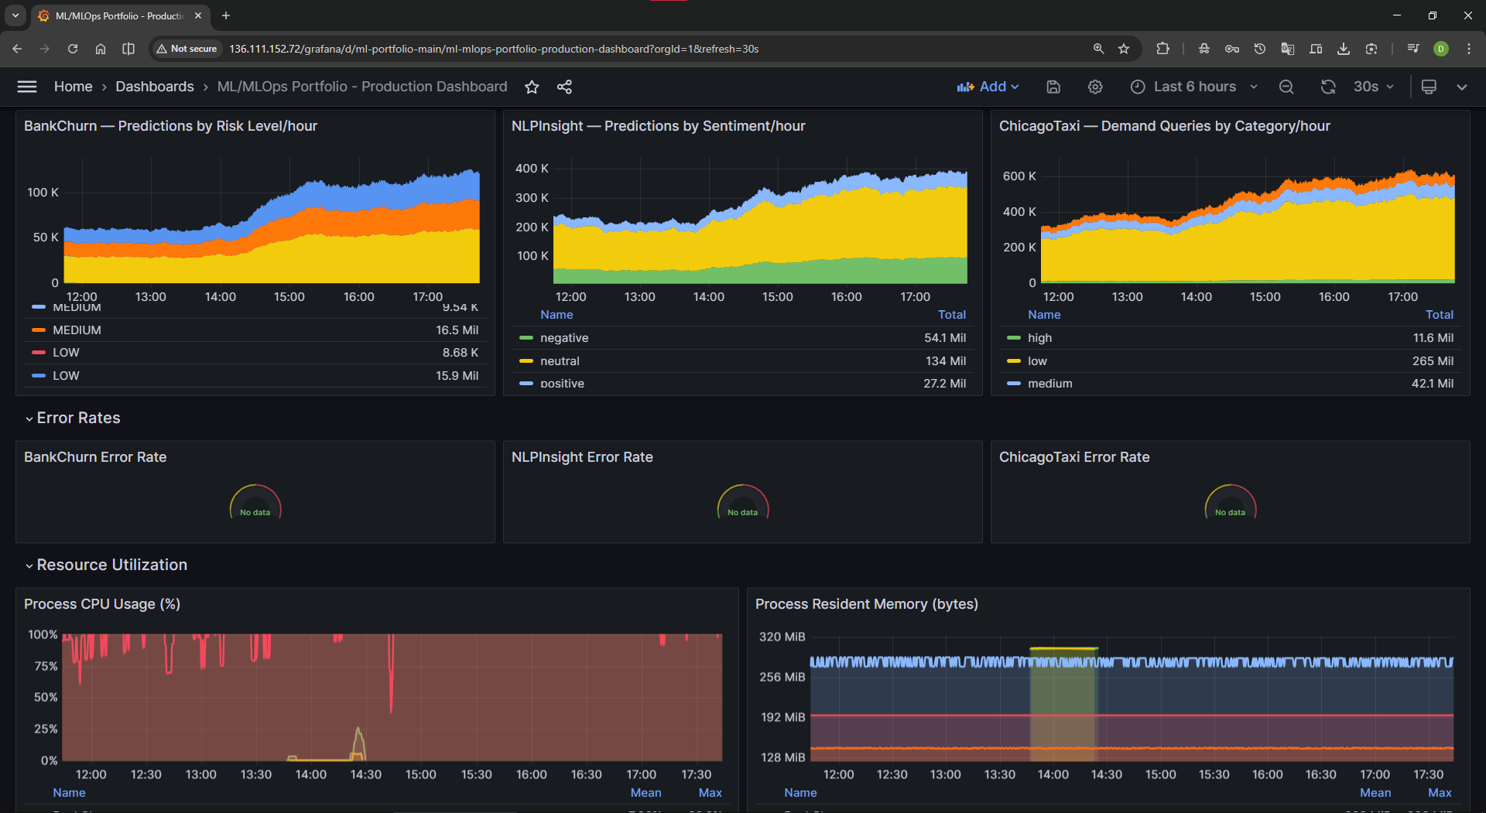The height and width of the screenshot is (813, 1486).
Task: Star this dashboard as favorite
Action: tap(532, 87)
